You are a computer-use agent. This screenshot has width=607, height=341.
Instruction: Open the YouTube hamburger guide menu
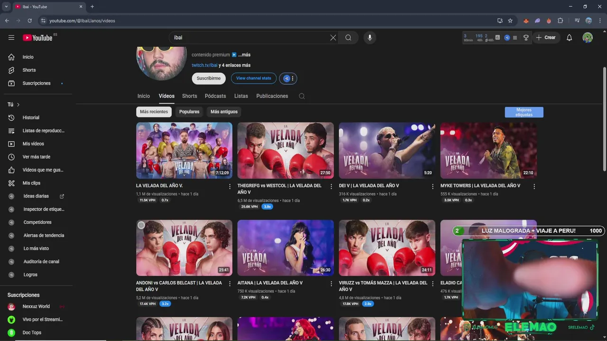pyautogui.click(x=11, y=37)
